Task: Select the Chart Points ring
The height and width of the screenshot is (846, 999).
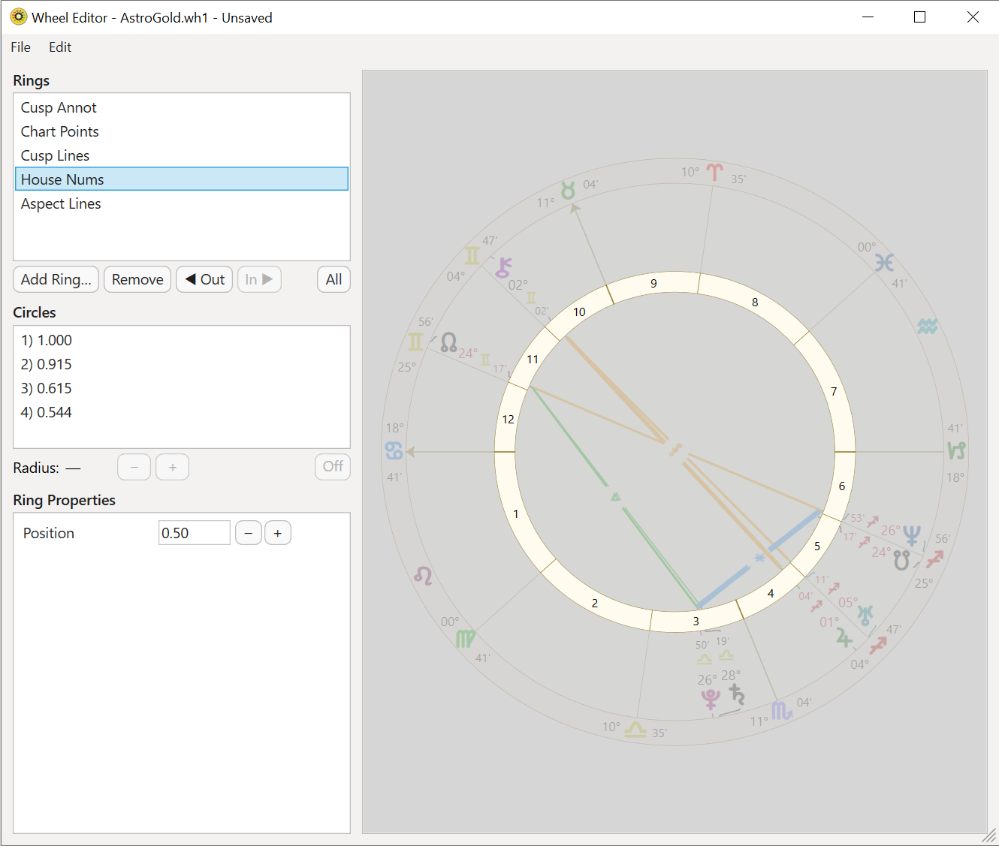Action: click(182, 131)
